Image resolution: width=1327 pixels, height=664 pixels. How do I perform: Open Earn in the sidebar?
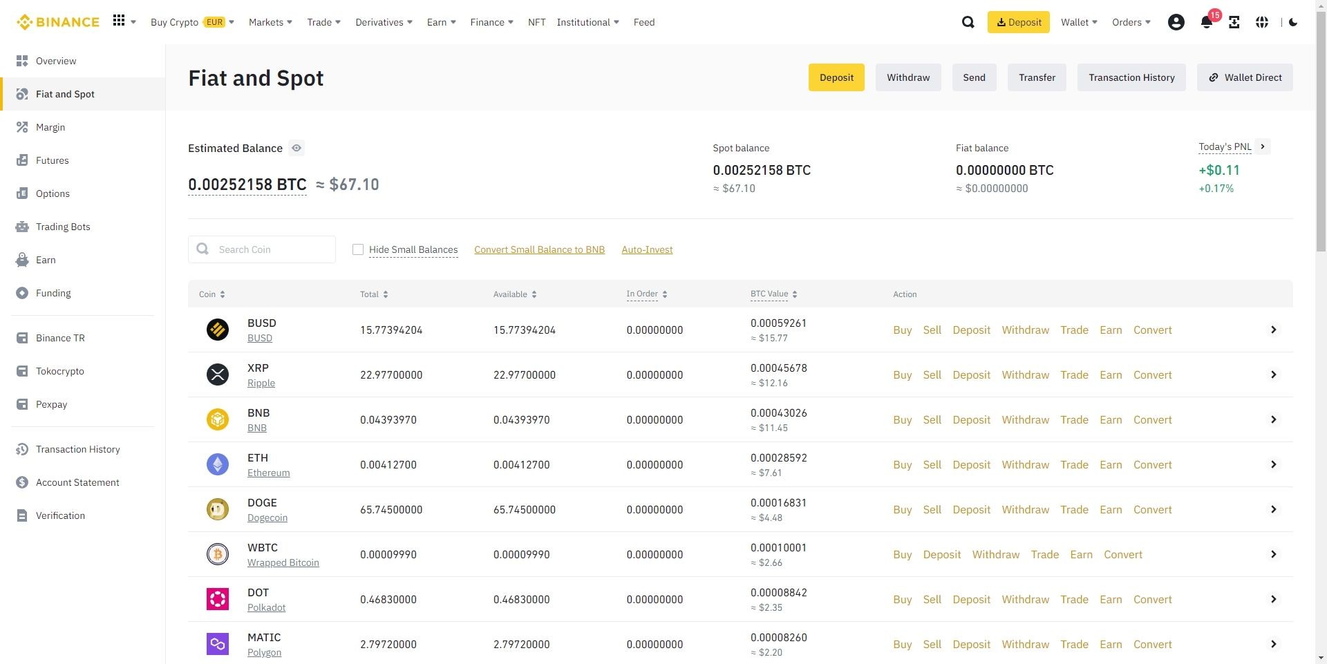83,260
